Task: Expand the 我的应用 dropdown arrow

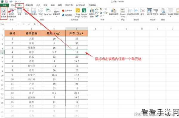Action: [74, 15]
